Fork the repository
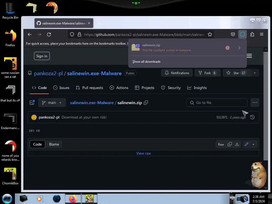Viewport: 272px width, 204px height. pos(207,73)
